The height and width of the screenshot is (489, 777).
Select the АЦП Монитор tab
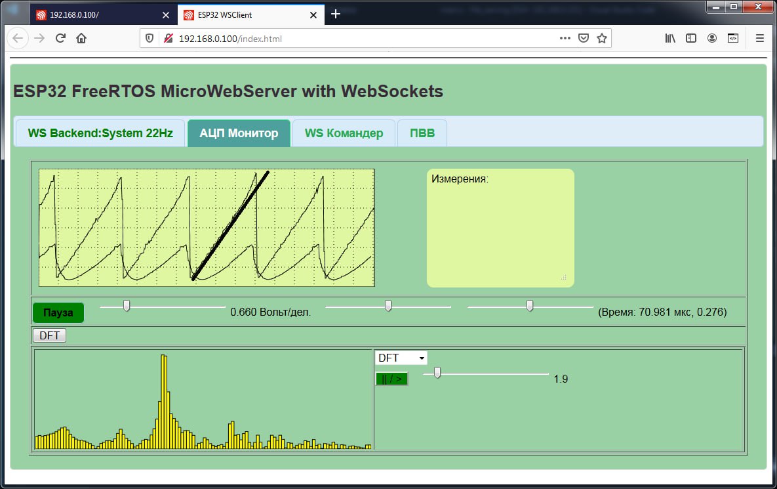click(239, 133)
